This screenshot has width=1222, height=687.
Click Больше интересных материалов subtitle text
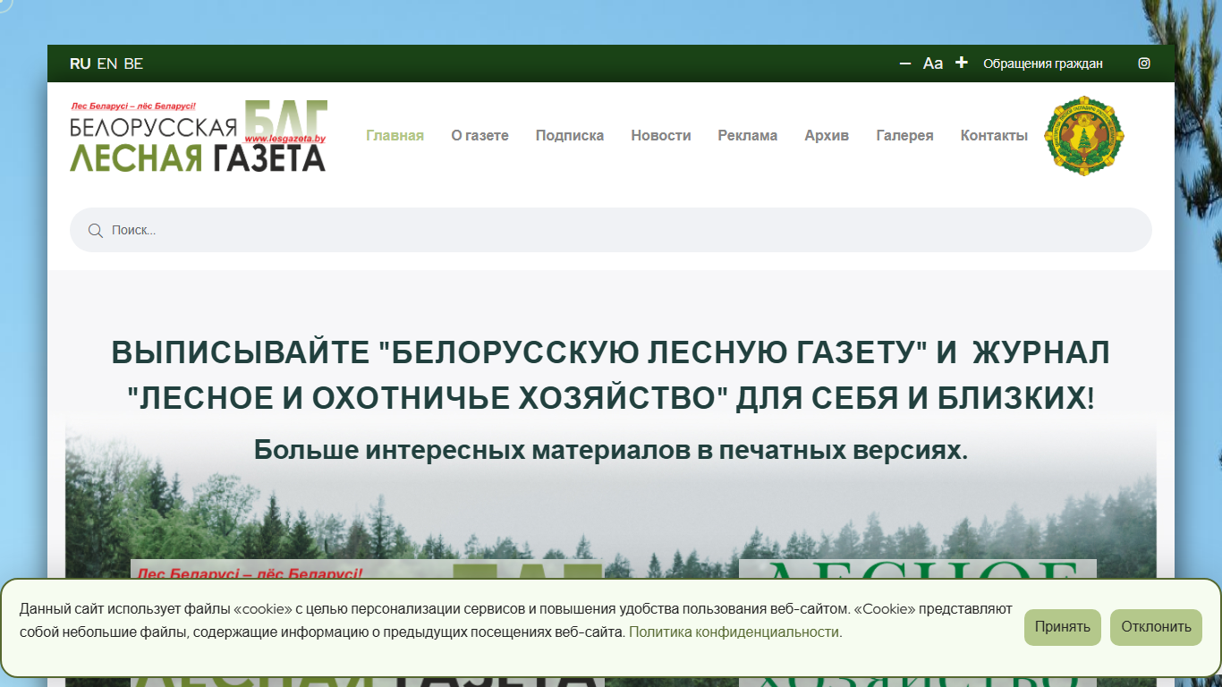(x=611, y=450)
